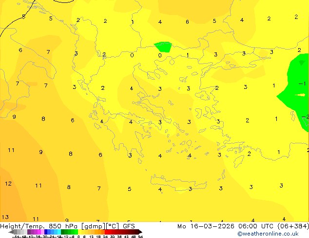Click the dark red arrow end of color scale
Image resolution: width=309 pixels, height=238 pixels.
click(140, 232)
